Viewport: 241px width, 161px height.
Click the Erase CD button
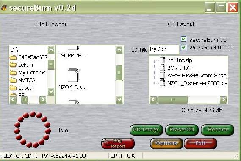(182, 130)
